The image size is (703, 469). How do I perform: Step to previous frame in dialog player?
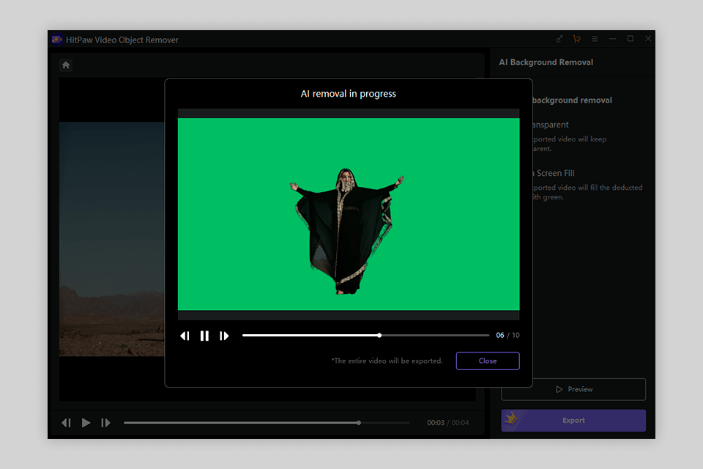[x=185, y=336]
